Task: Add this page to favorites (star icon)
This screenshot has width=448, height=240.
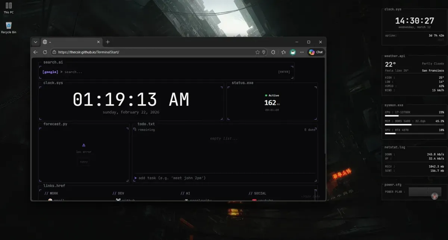Action: (257, 52)
